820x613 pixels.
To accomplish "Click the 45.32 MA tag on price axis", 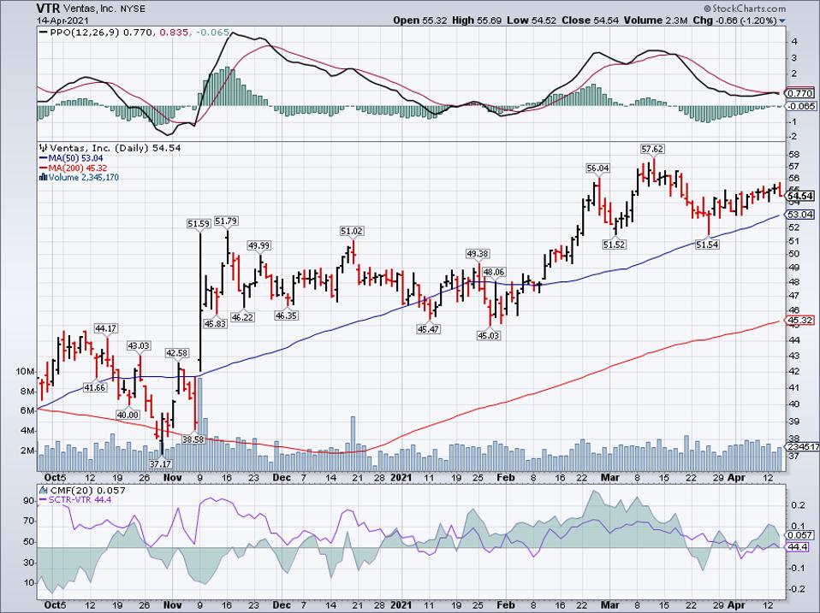I will point(800,320).
